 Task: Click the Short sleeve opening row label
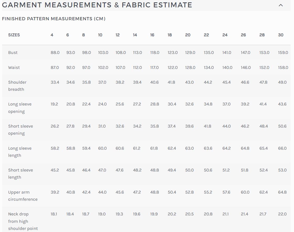click(x=21, y=130)
